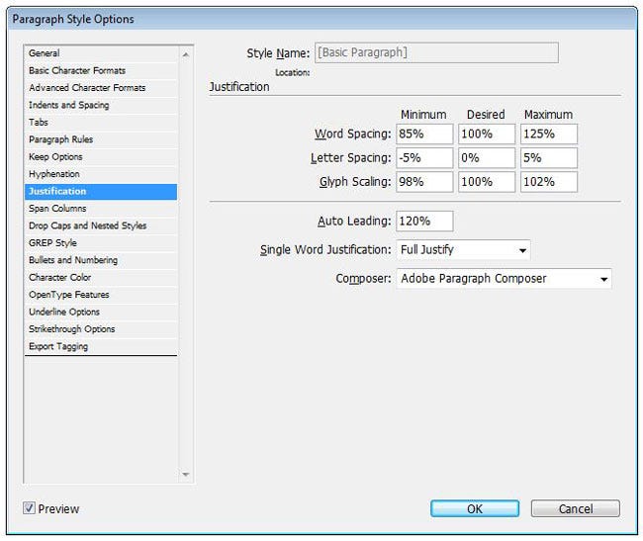
Task: Click the Style Name field
Action: coord(436,52)
